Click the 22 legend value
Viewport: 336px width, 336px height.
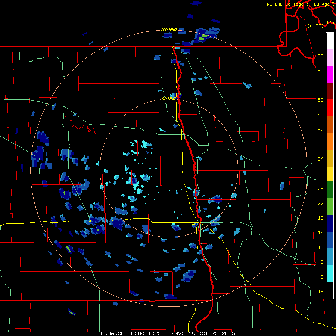point(321,203)
